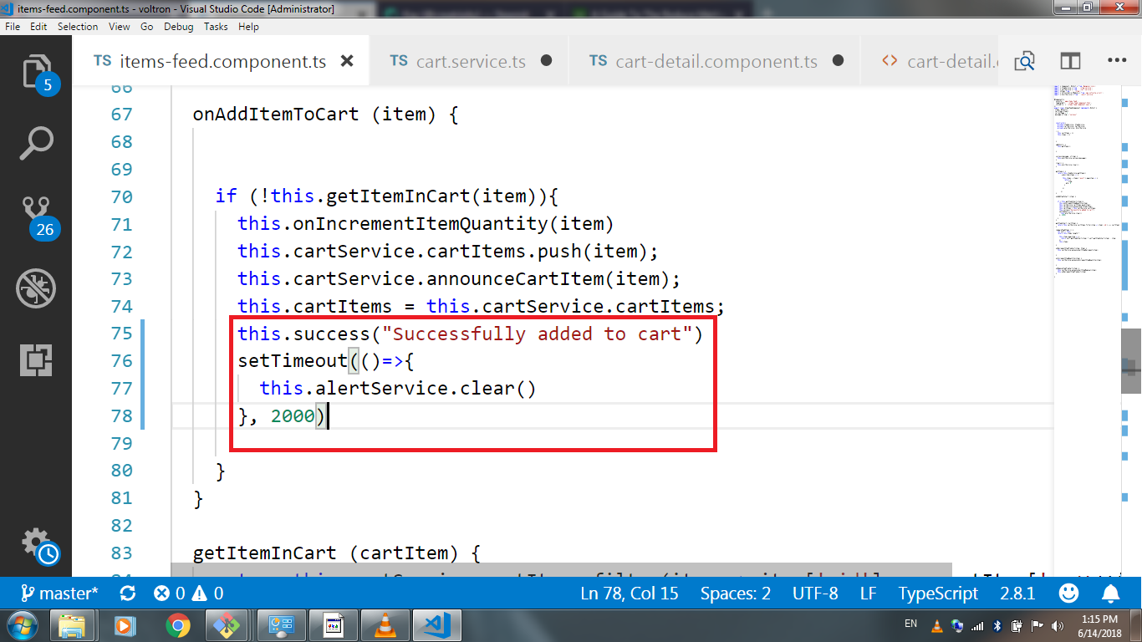
Task: Switch to the cart-detail.component.ts tab
Action: click(x=714, y=61)
